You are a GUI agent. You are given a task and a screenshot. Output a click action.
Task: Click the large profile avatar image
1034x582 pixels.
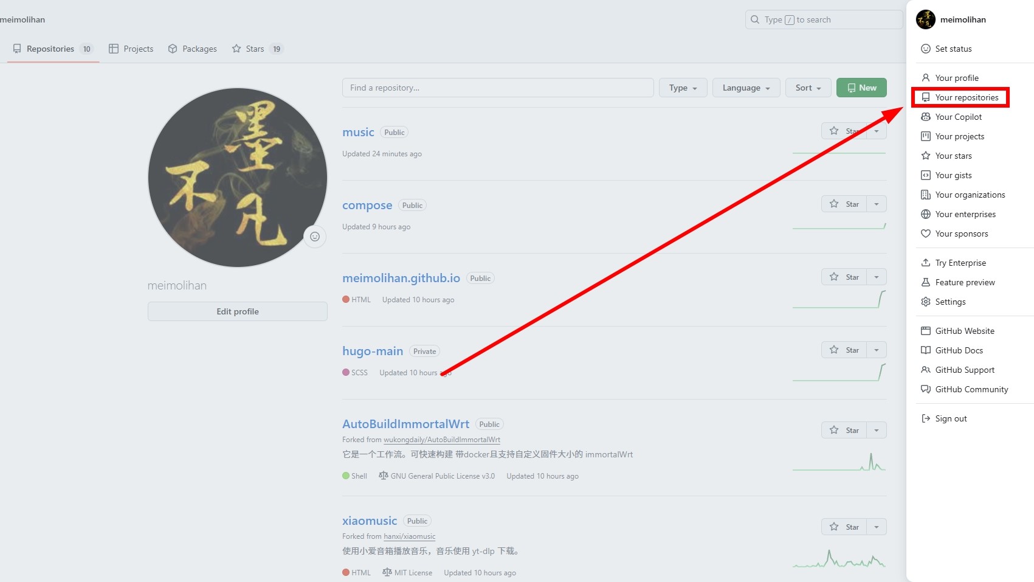[x=238, y=178]
